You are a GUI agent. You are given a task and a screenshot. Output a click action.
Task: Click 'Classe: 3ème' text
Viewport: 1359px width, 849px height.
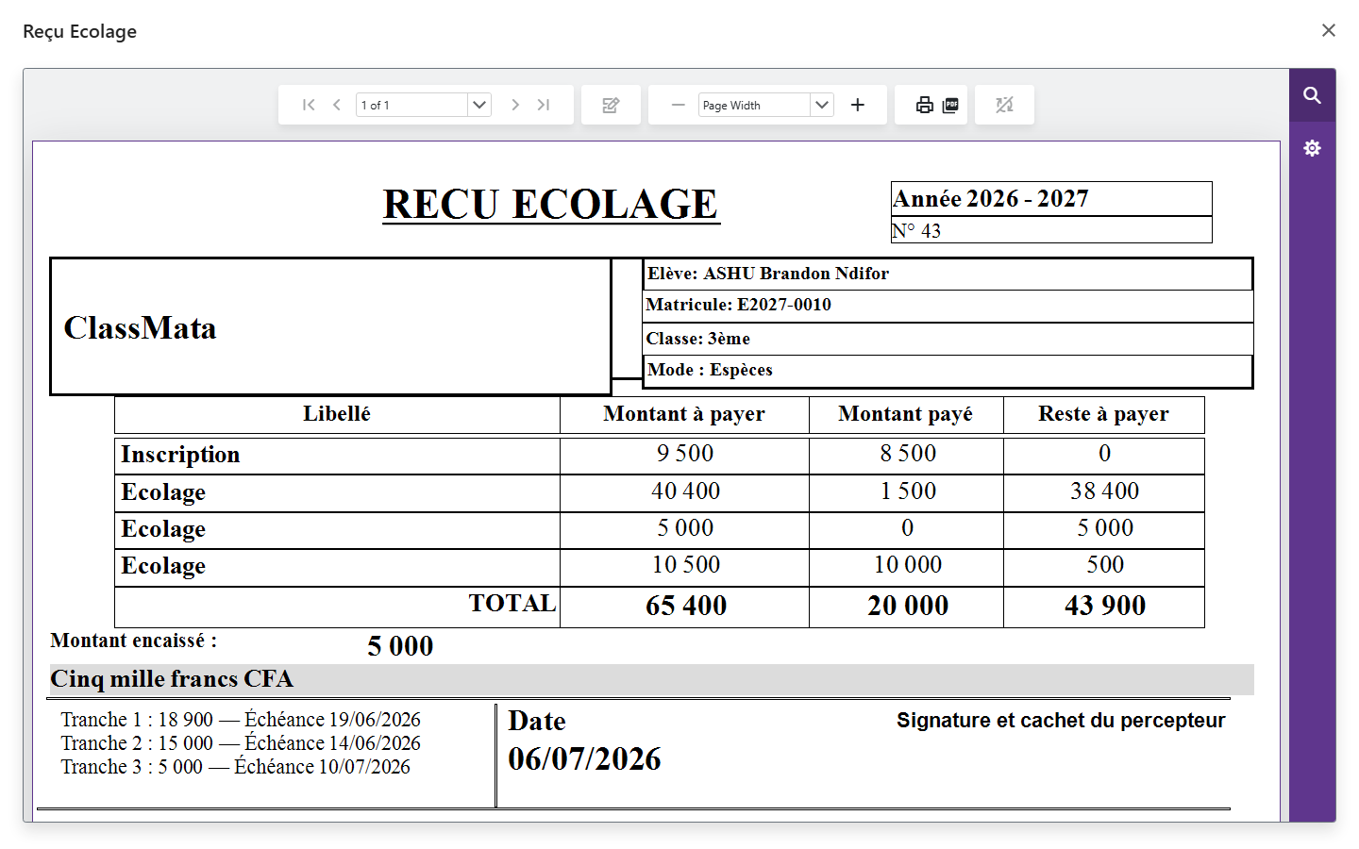click(x=698, y=339)
